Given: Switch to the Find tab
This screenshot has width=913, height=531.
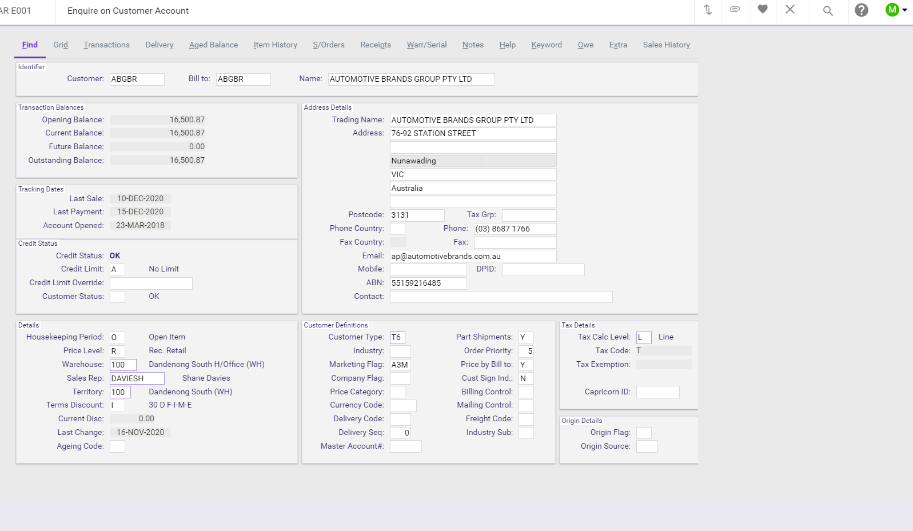Looking at the screenshot, I should pyautogui.click(x=30, y=45).
